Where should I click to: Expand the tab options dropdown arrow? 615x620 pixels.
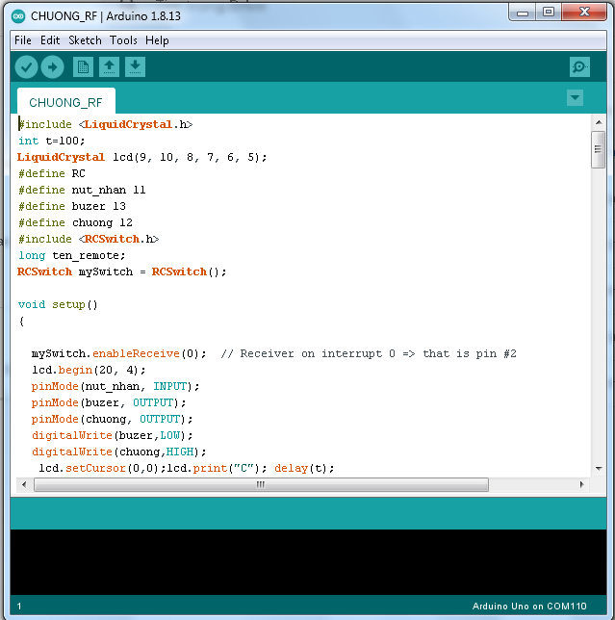(575, 98)
